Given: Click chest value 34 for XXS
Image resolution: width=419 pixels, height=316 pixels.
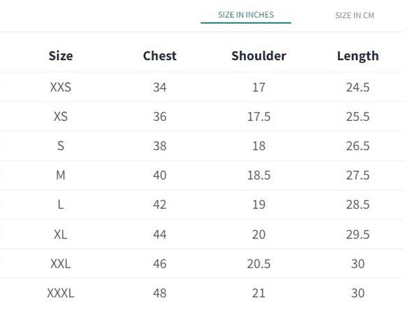Looking at the screenshot, I should (160, 87).
